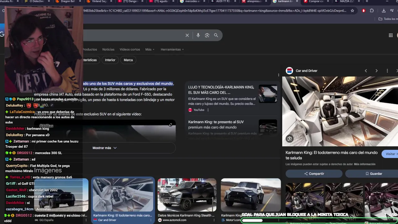Expand the Herramientas dropdown
The width and height of the screenshot is (398, 224).
[x=172, y=49]
